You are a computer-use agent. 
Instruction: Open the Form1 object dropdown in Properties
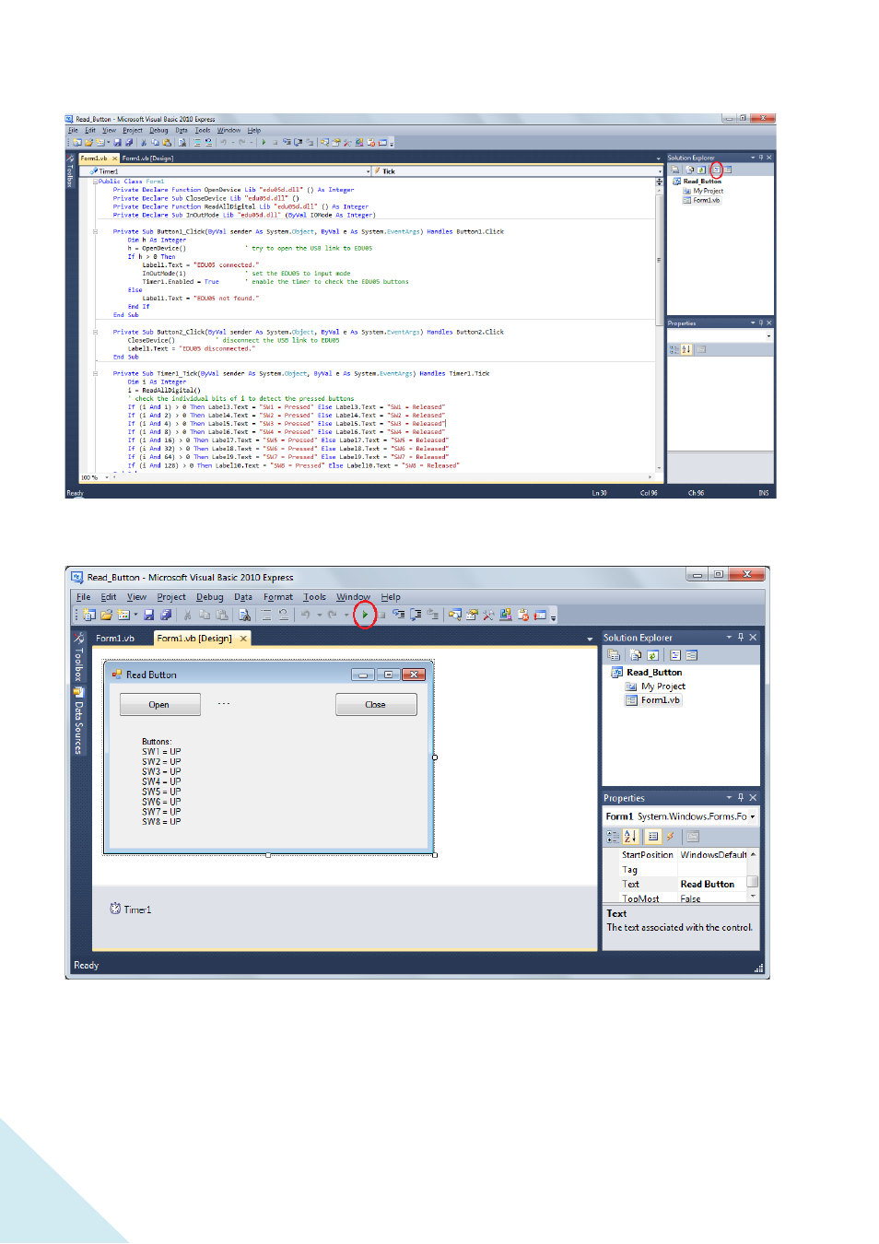click(753, 816)
